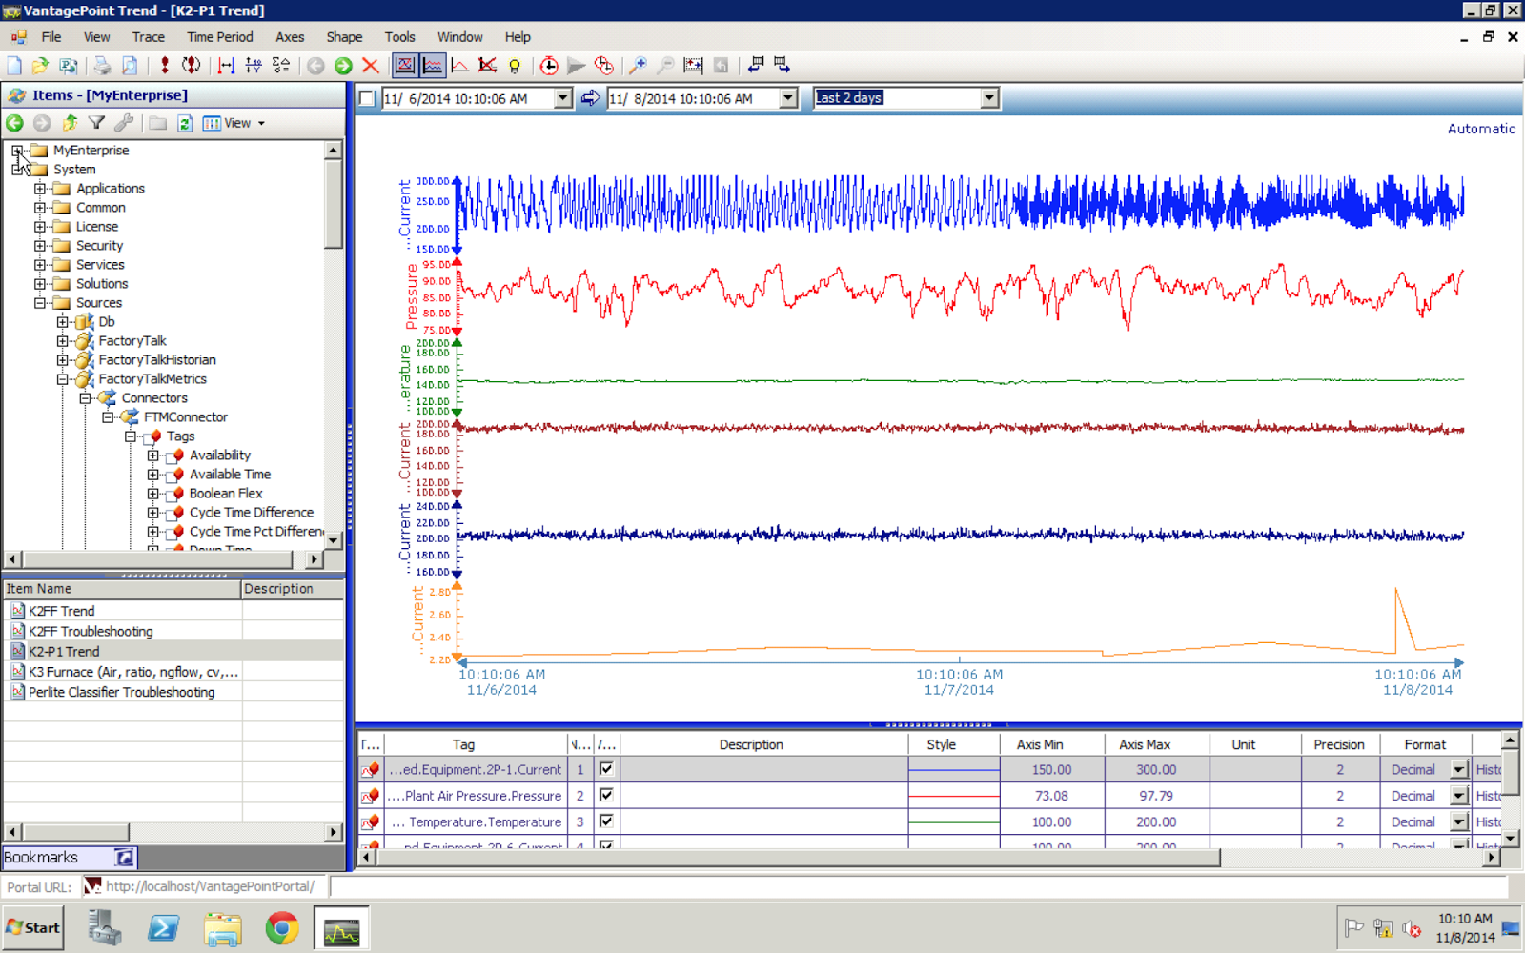Click the zoom in magnifier icon
Image resolution: width=1525 pixels, height=953 pixels.
coord(638,66)
